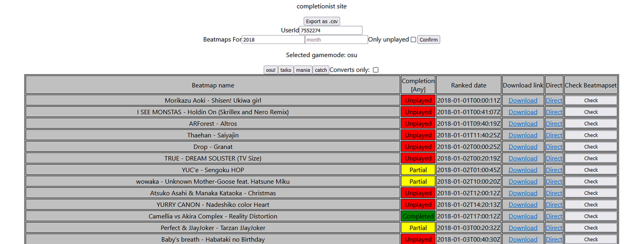The height and width of the screenshot is (244, 629).
Task: Open Direct link for Baby's breath row
Action: click(554, 239)
